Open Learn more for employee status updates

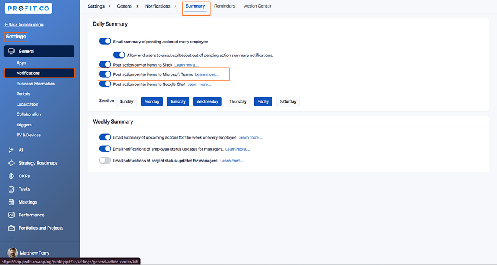237,149
